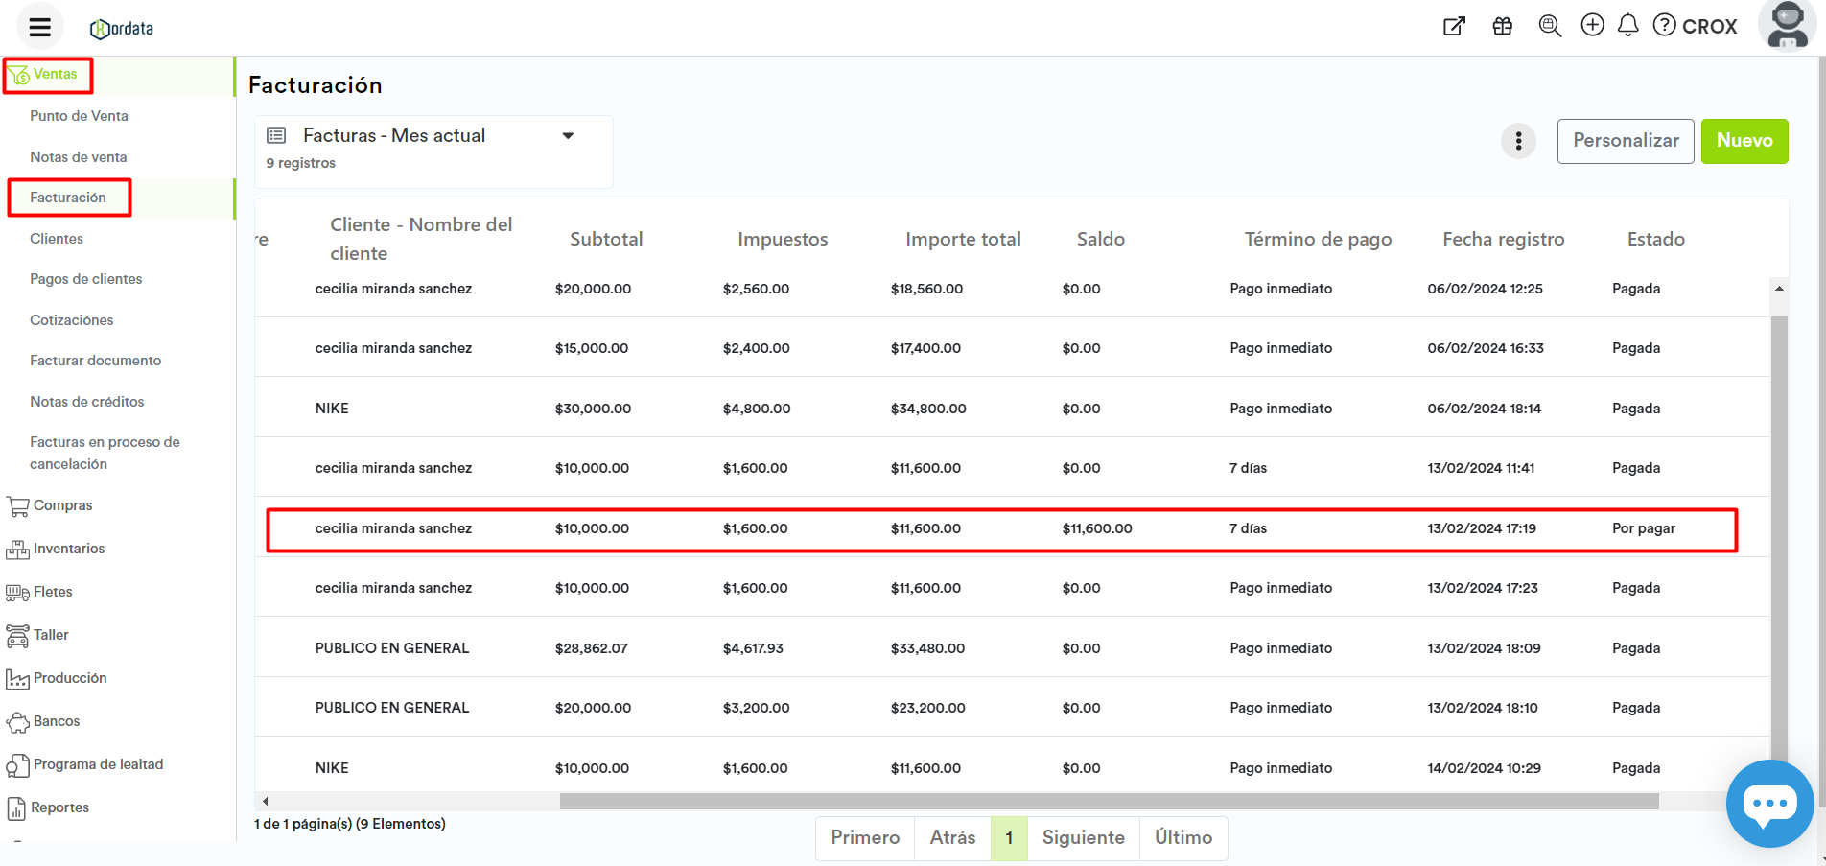The image size is (1826, 866).
Task: Click the help question mark icon
Action: point(1665,26)
